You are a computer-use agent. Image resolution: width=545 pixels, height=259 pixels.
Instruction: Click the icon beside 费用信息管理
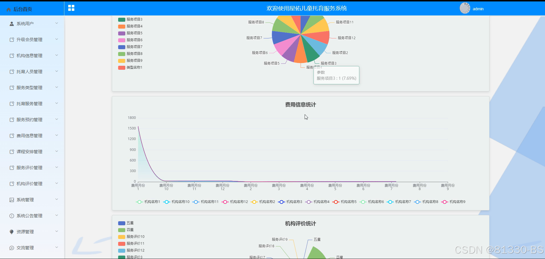point(12,136)
